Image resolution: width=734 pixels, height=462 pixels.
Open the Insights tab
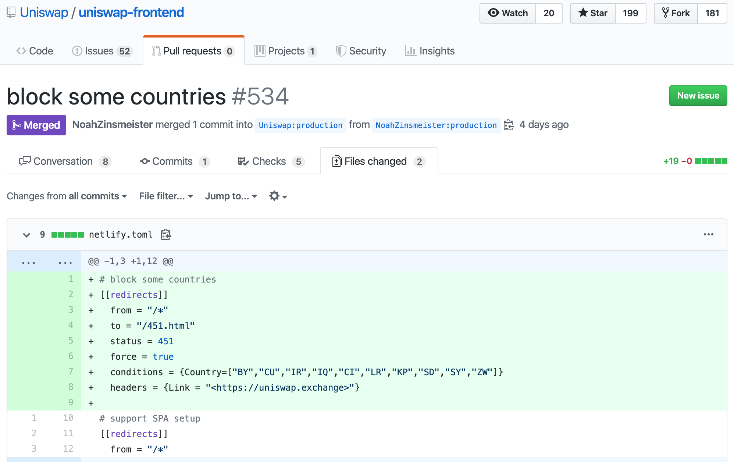430,51
